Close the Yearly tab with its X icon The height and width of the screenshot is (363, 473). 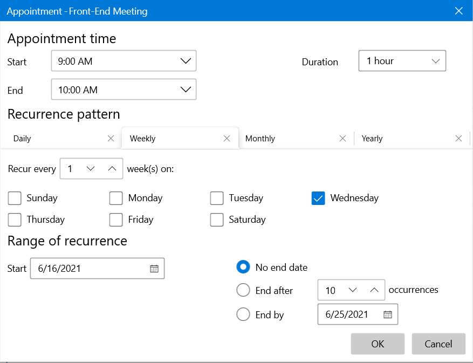pyautogui.click(x=458, y=139)
